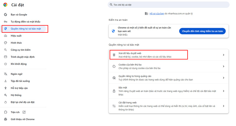
Task: Click the external link icon next to Tiện ích
Action: point(24,112)
